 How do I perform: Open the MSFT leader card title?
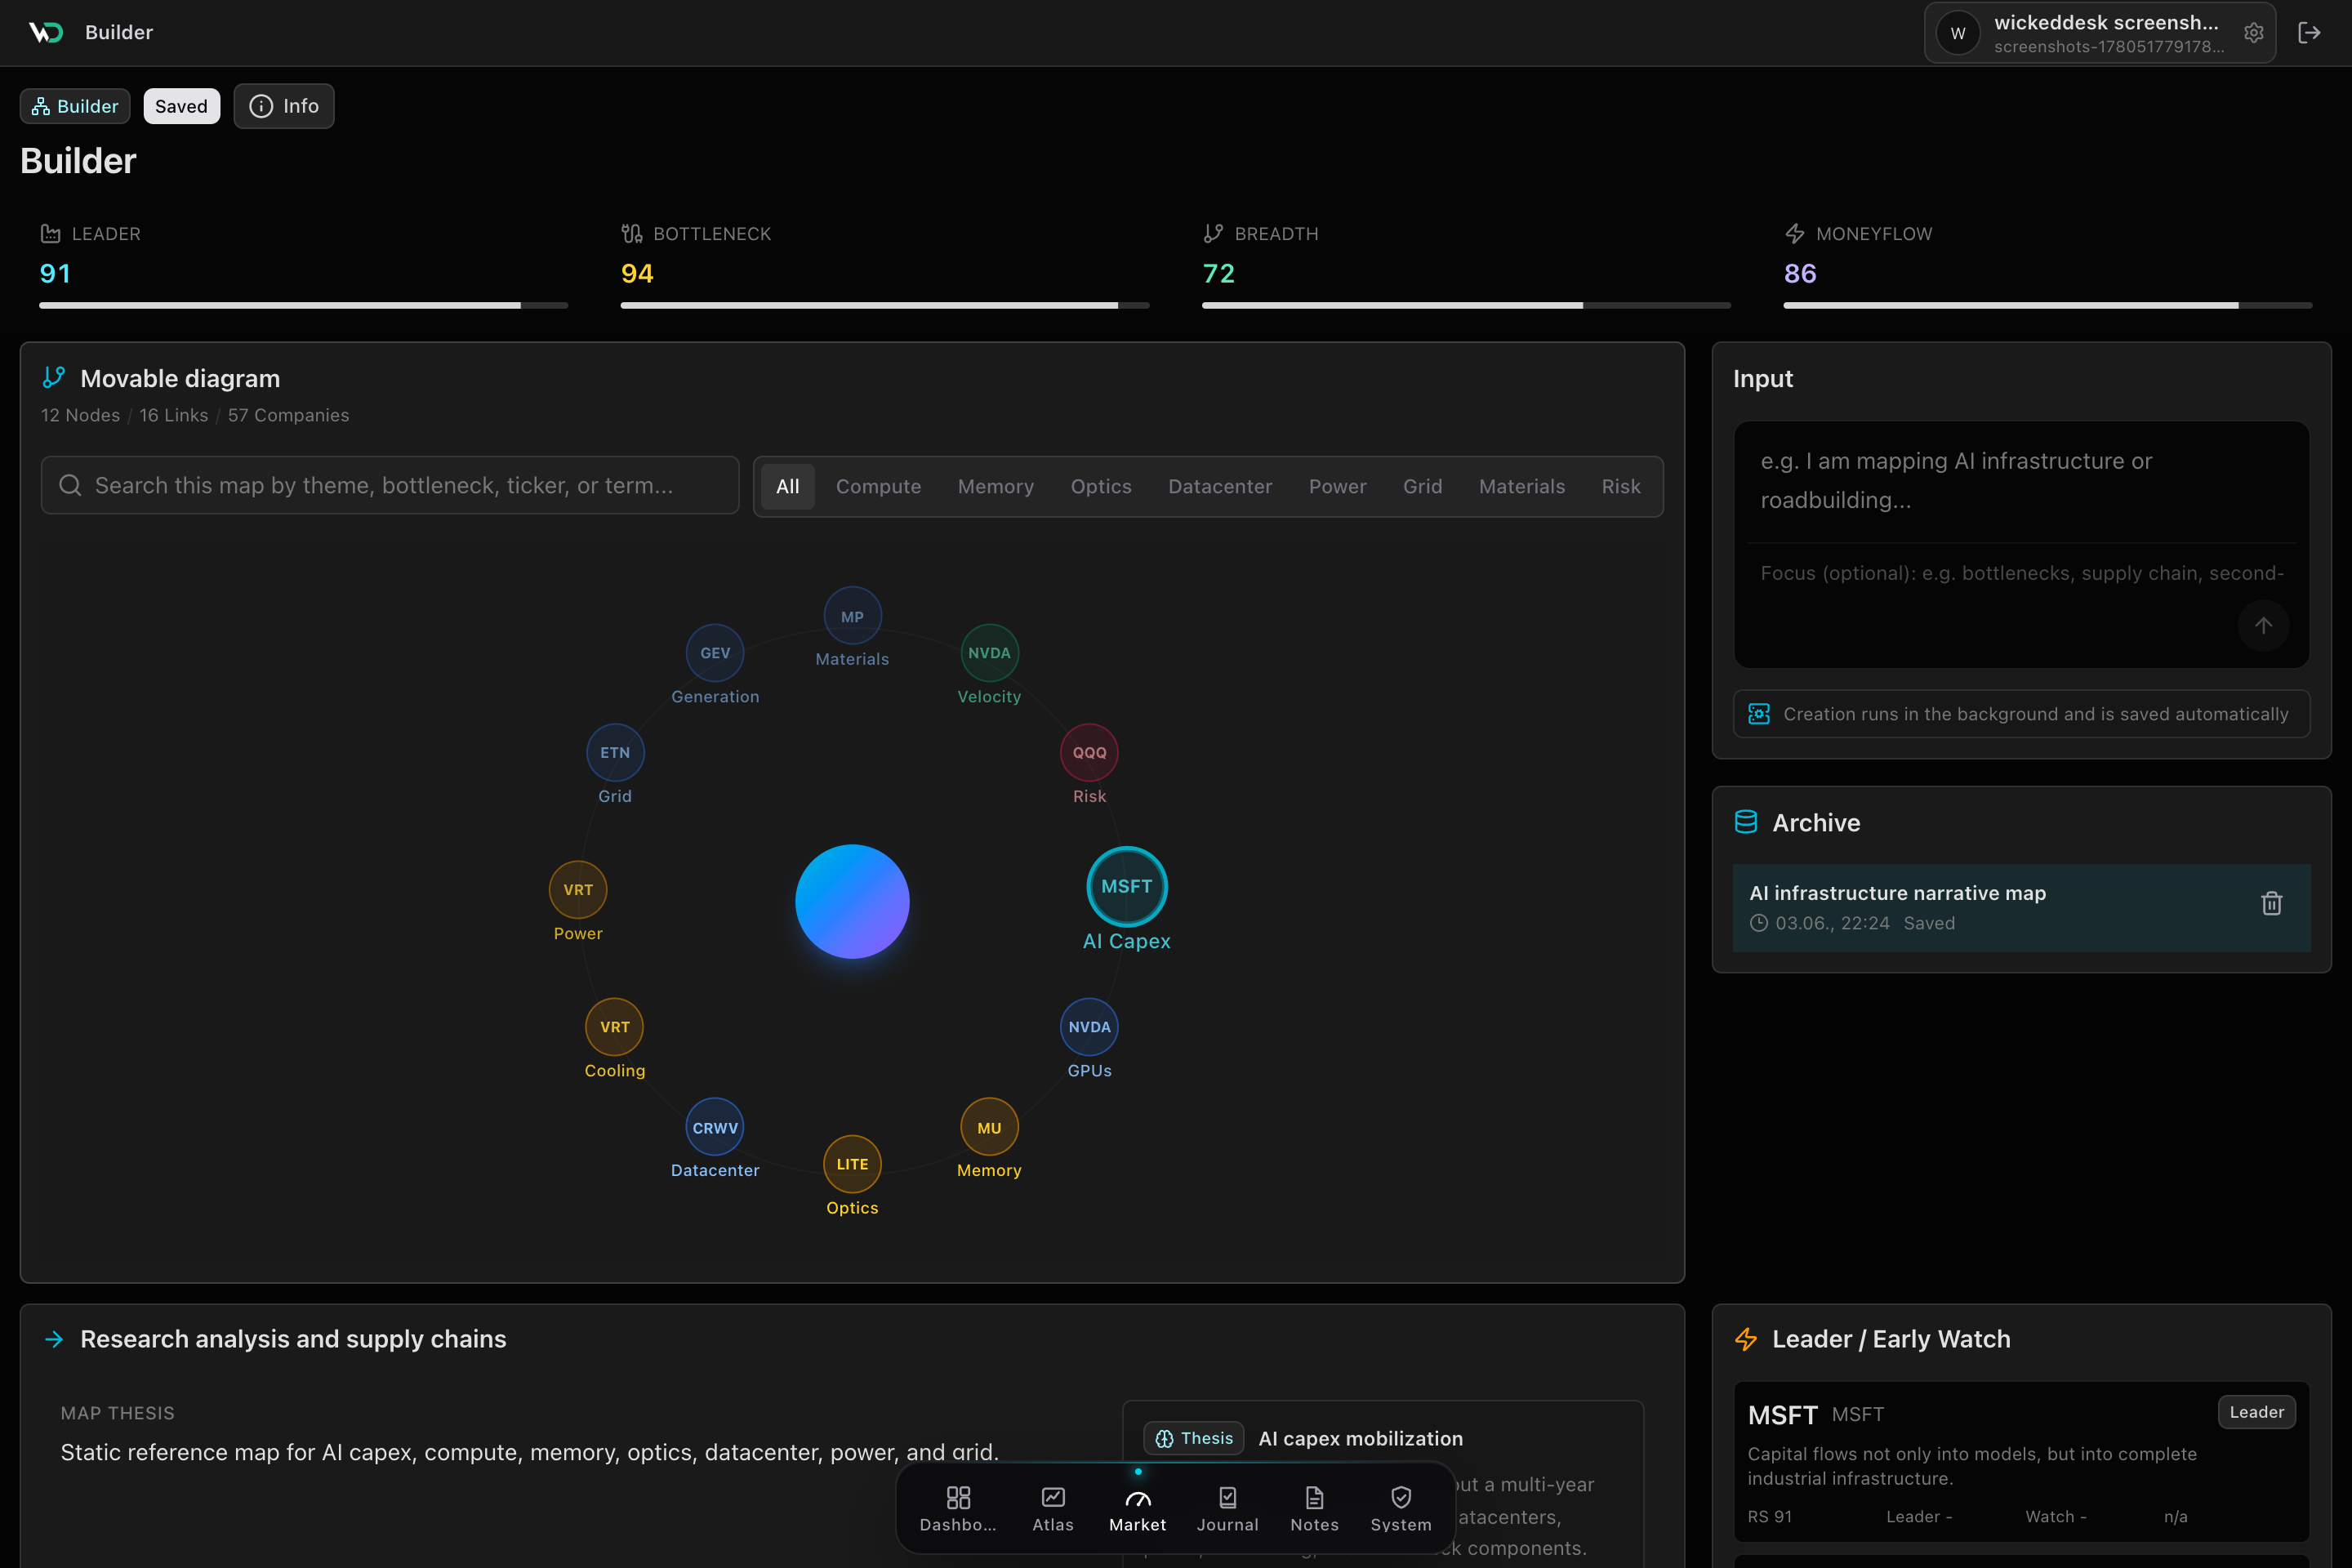1782,1415
